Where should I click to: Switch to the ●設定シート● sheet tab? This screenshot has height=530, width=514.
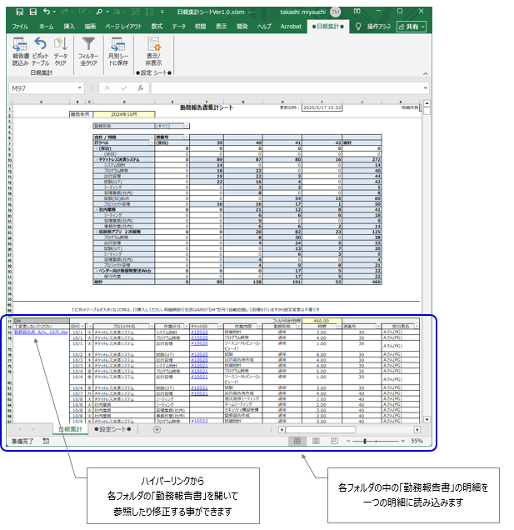coord(112,429)
